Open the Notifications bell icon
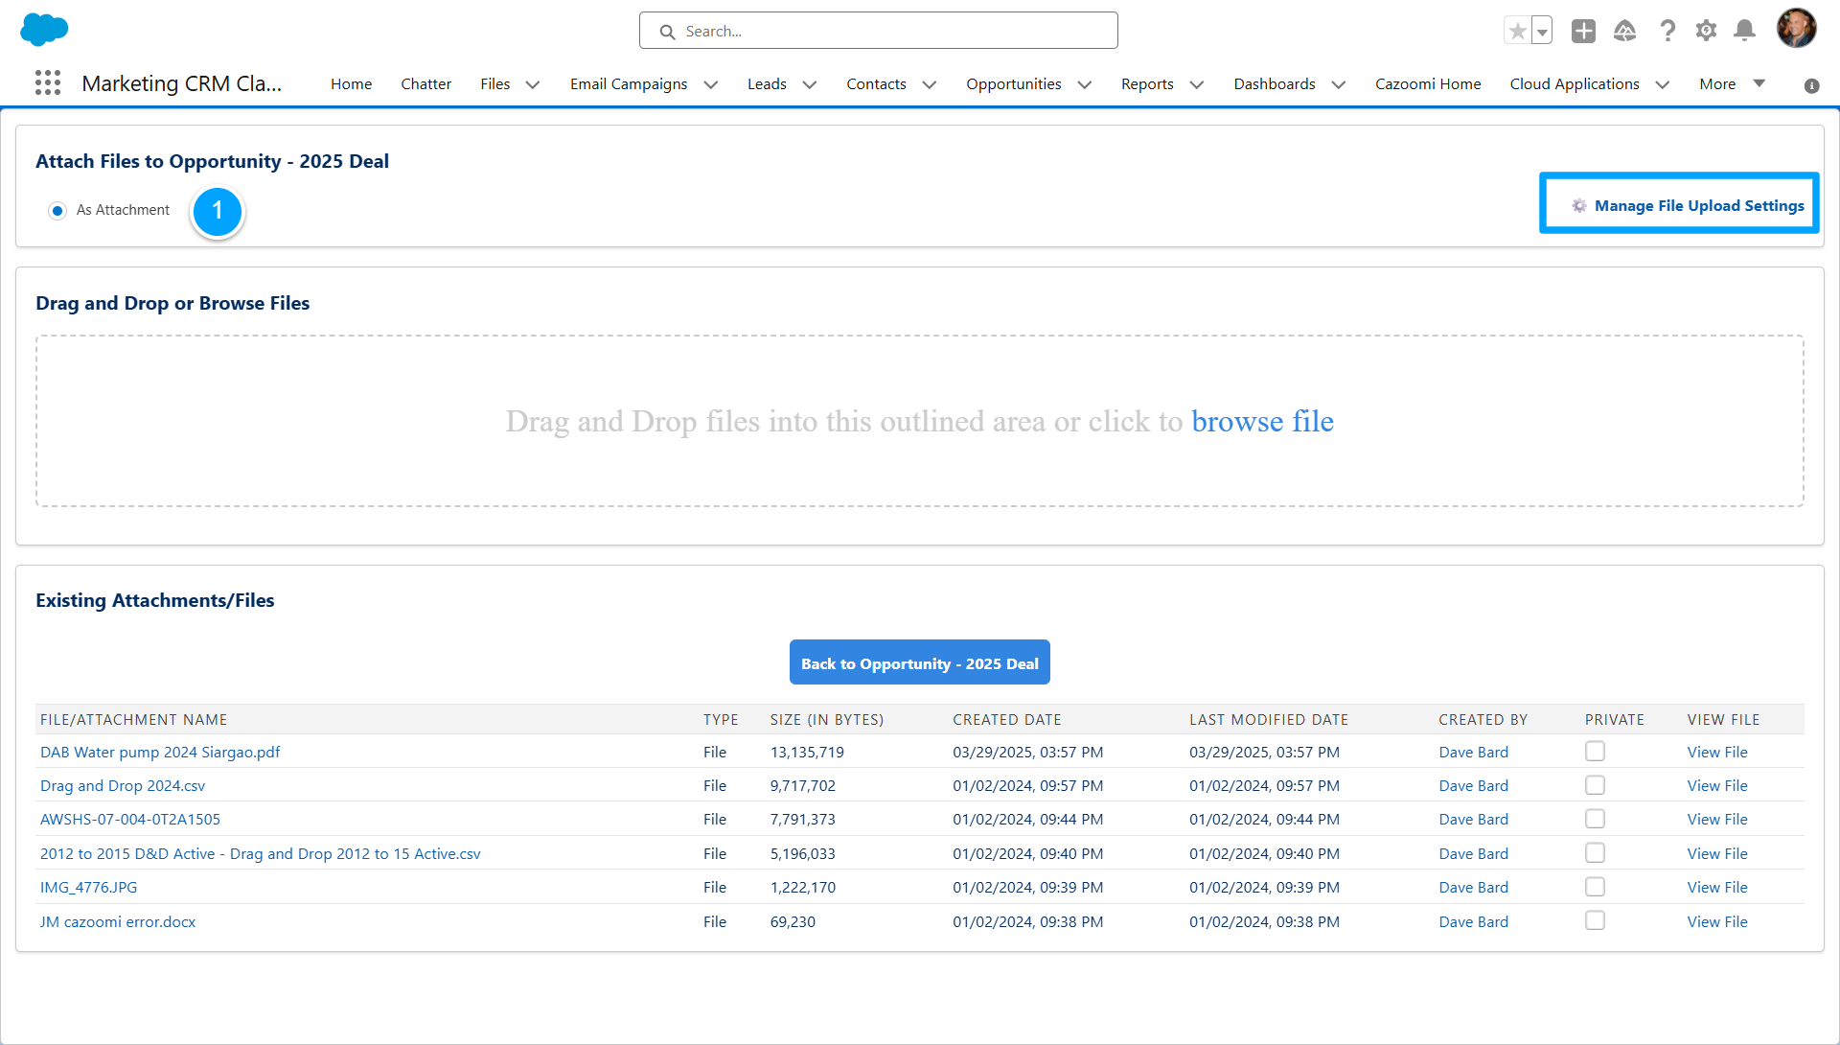Screen dimensions: 1840x1045 click(1745, 32)
